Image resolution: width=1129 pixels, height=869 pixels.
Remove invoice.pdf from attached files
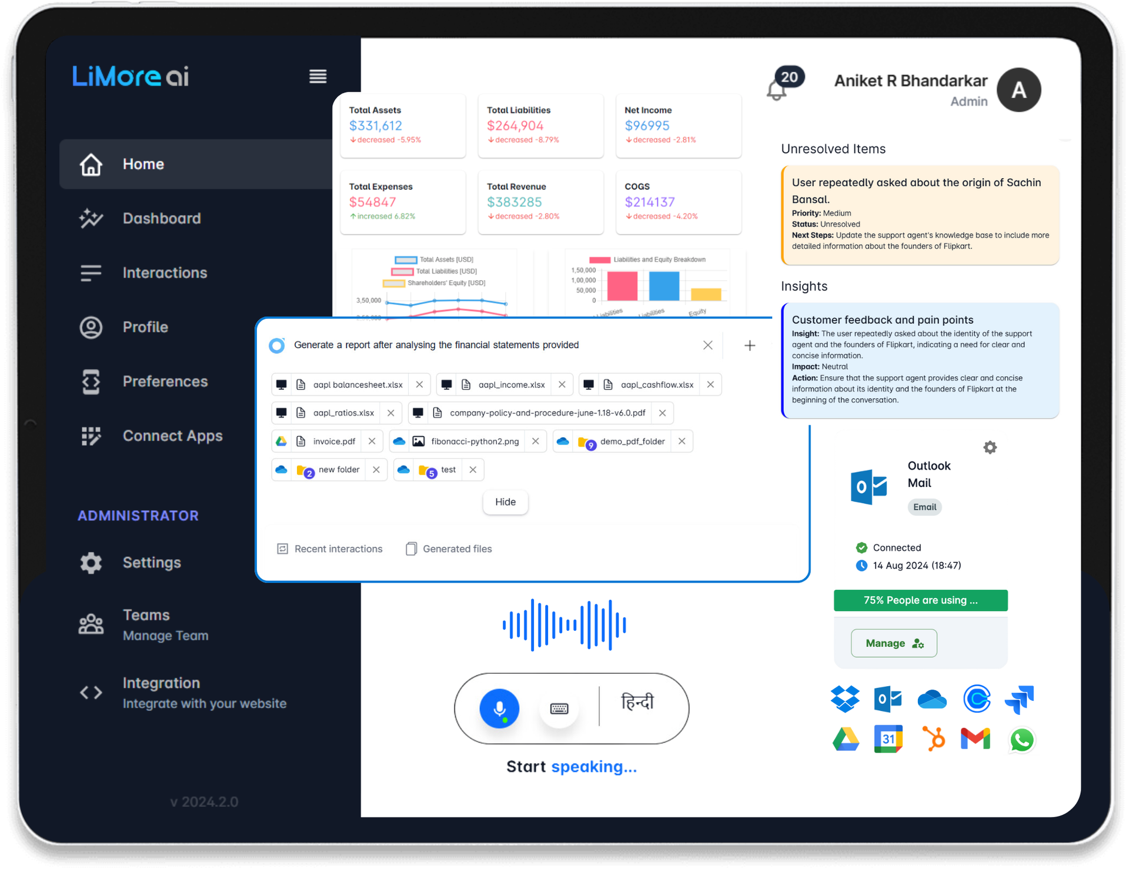(x=372, y=441)
